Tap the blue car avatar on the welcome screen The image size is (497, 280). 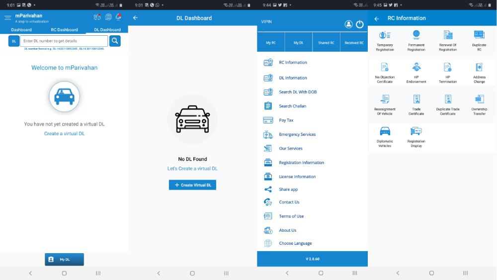(64, 96)
